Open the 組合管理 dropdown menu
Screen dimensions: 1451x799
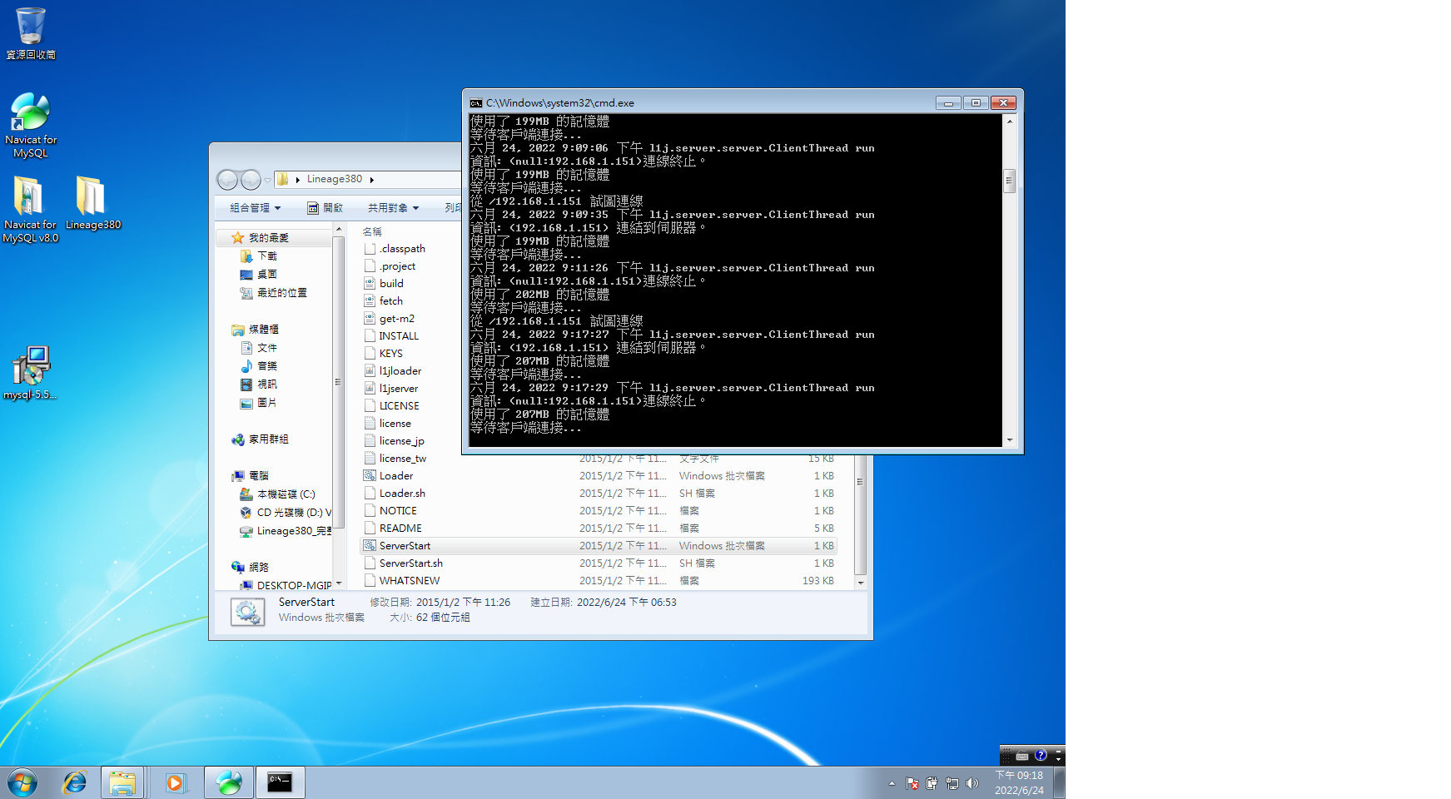coord(255,208)
